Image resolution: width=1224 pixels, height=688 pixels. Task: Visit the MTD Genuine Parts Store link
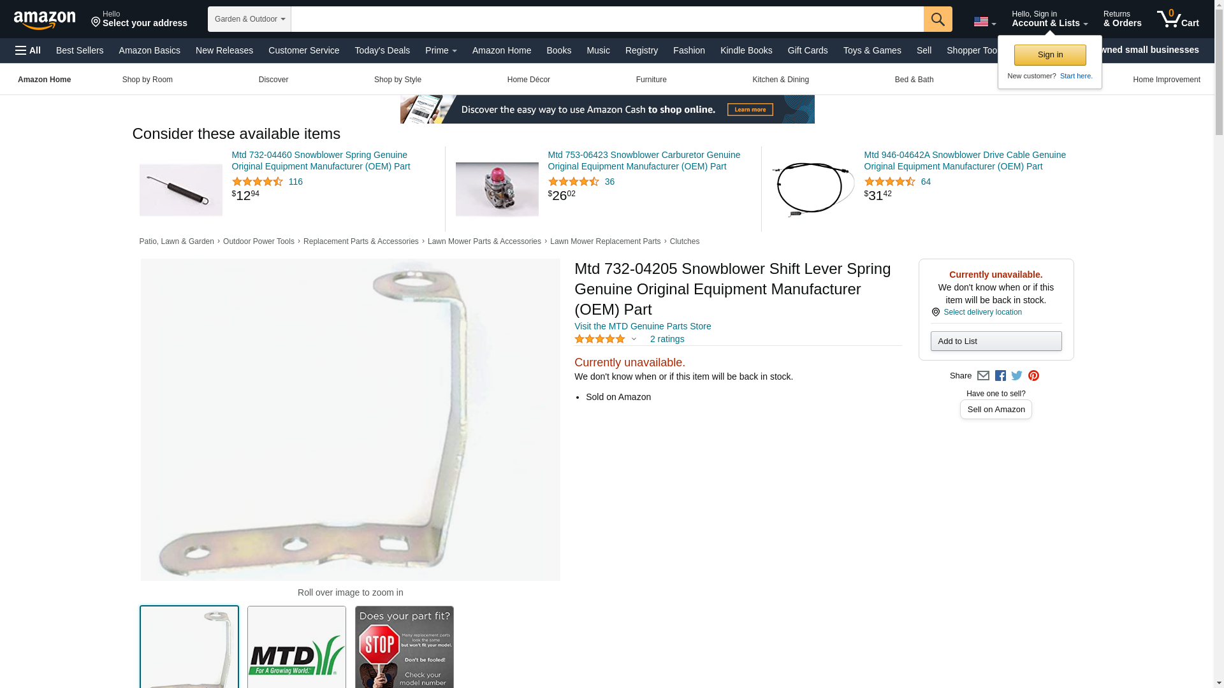coord(642,326)
